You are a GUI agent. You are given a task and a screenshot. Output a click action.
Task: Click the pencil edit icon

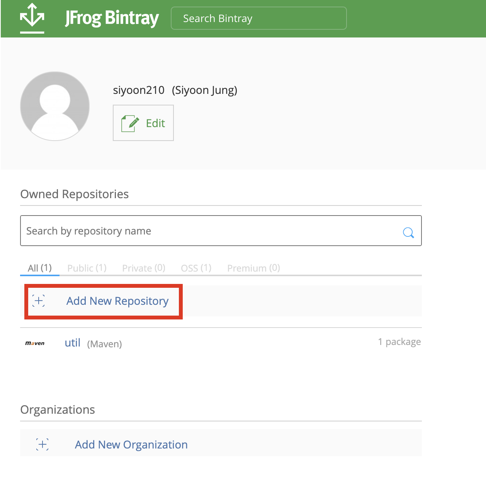click(x=130, y=123)
